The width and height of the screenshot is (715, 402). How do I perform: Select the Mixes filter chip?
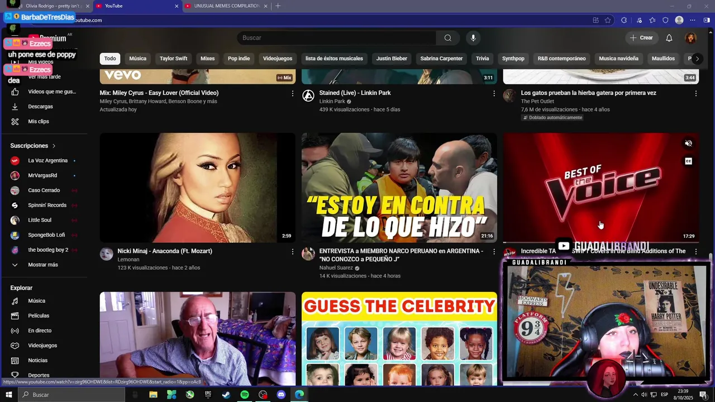(207, 59)
